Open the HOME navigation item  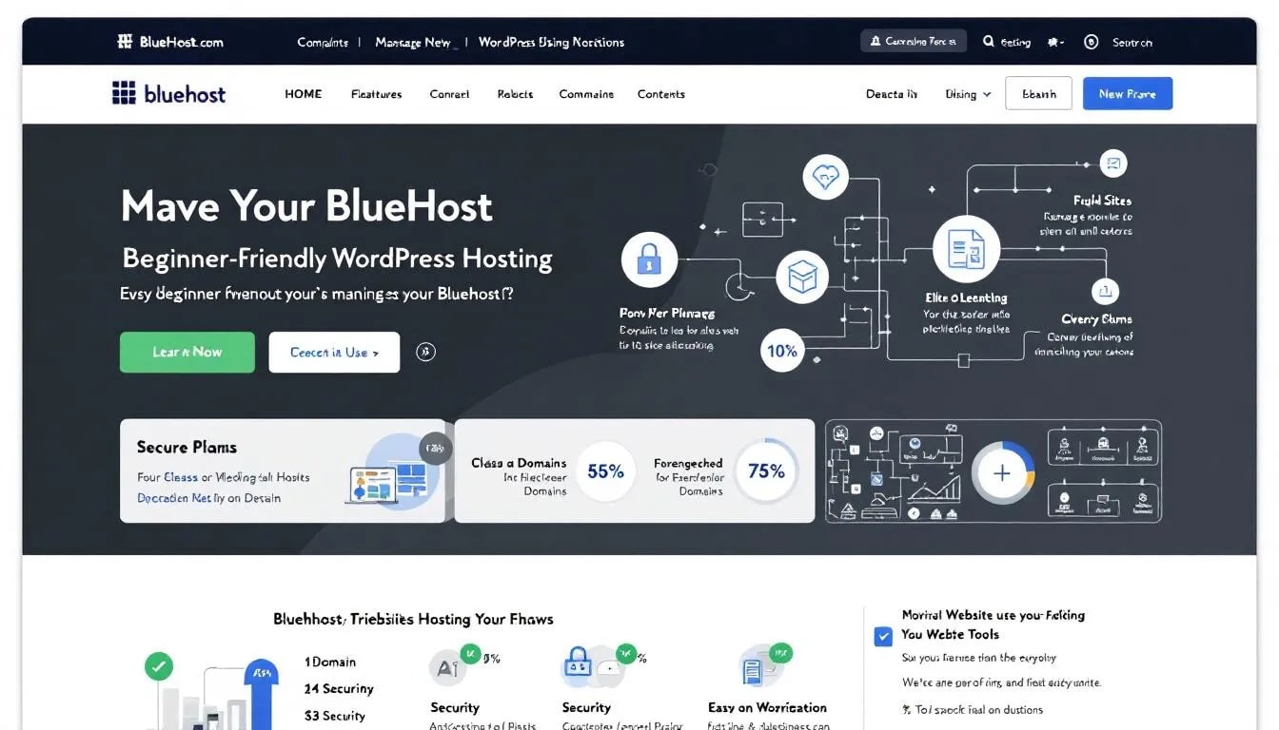[x=304, y=94]
